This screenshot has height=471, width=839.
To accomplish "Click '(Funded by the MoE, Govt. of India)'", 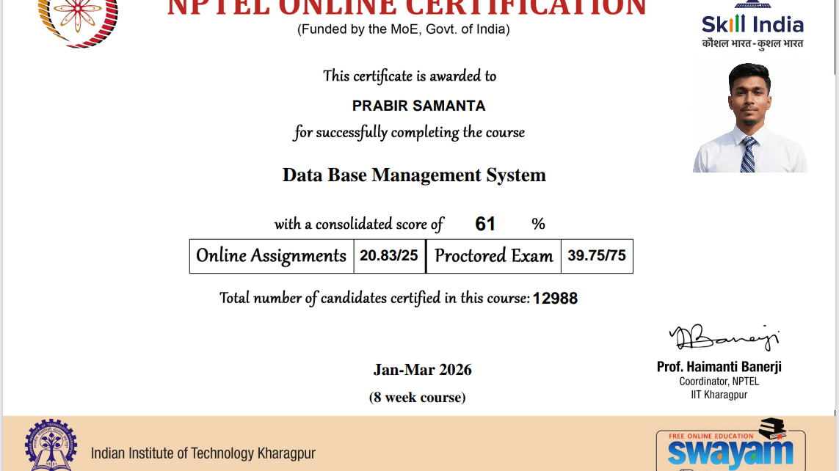I will tap(404, 29).
